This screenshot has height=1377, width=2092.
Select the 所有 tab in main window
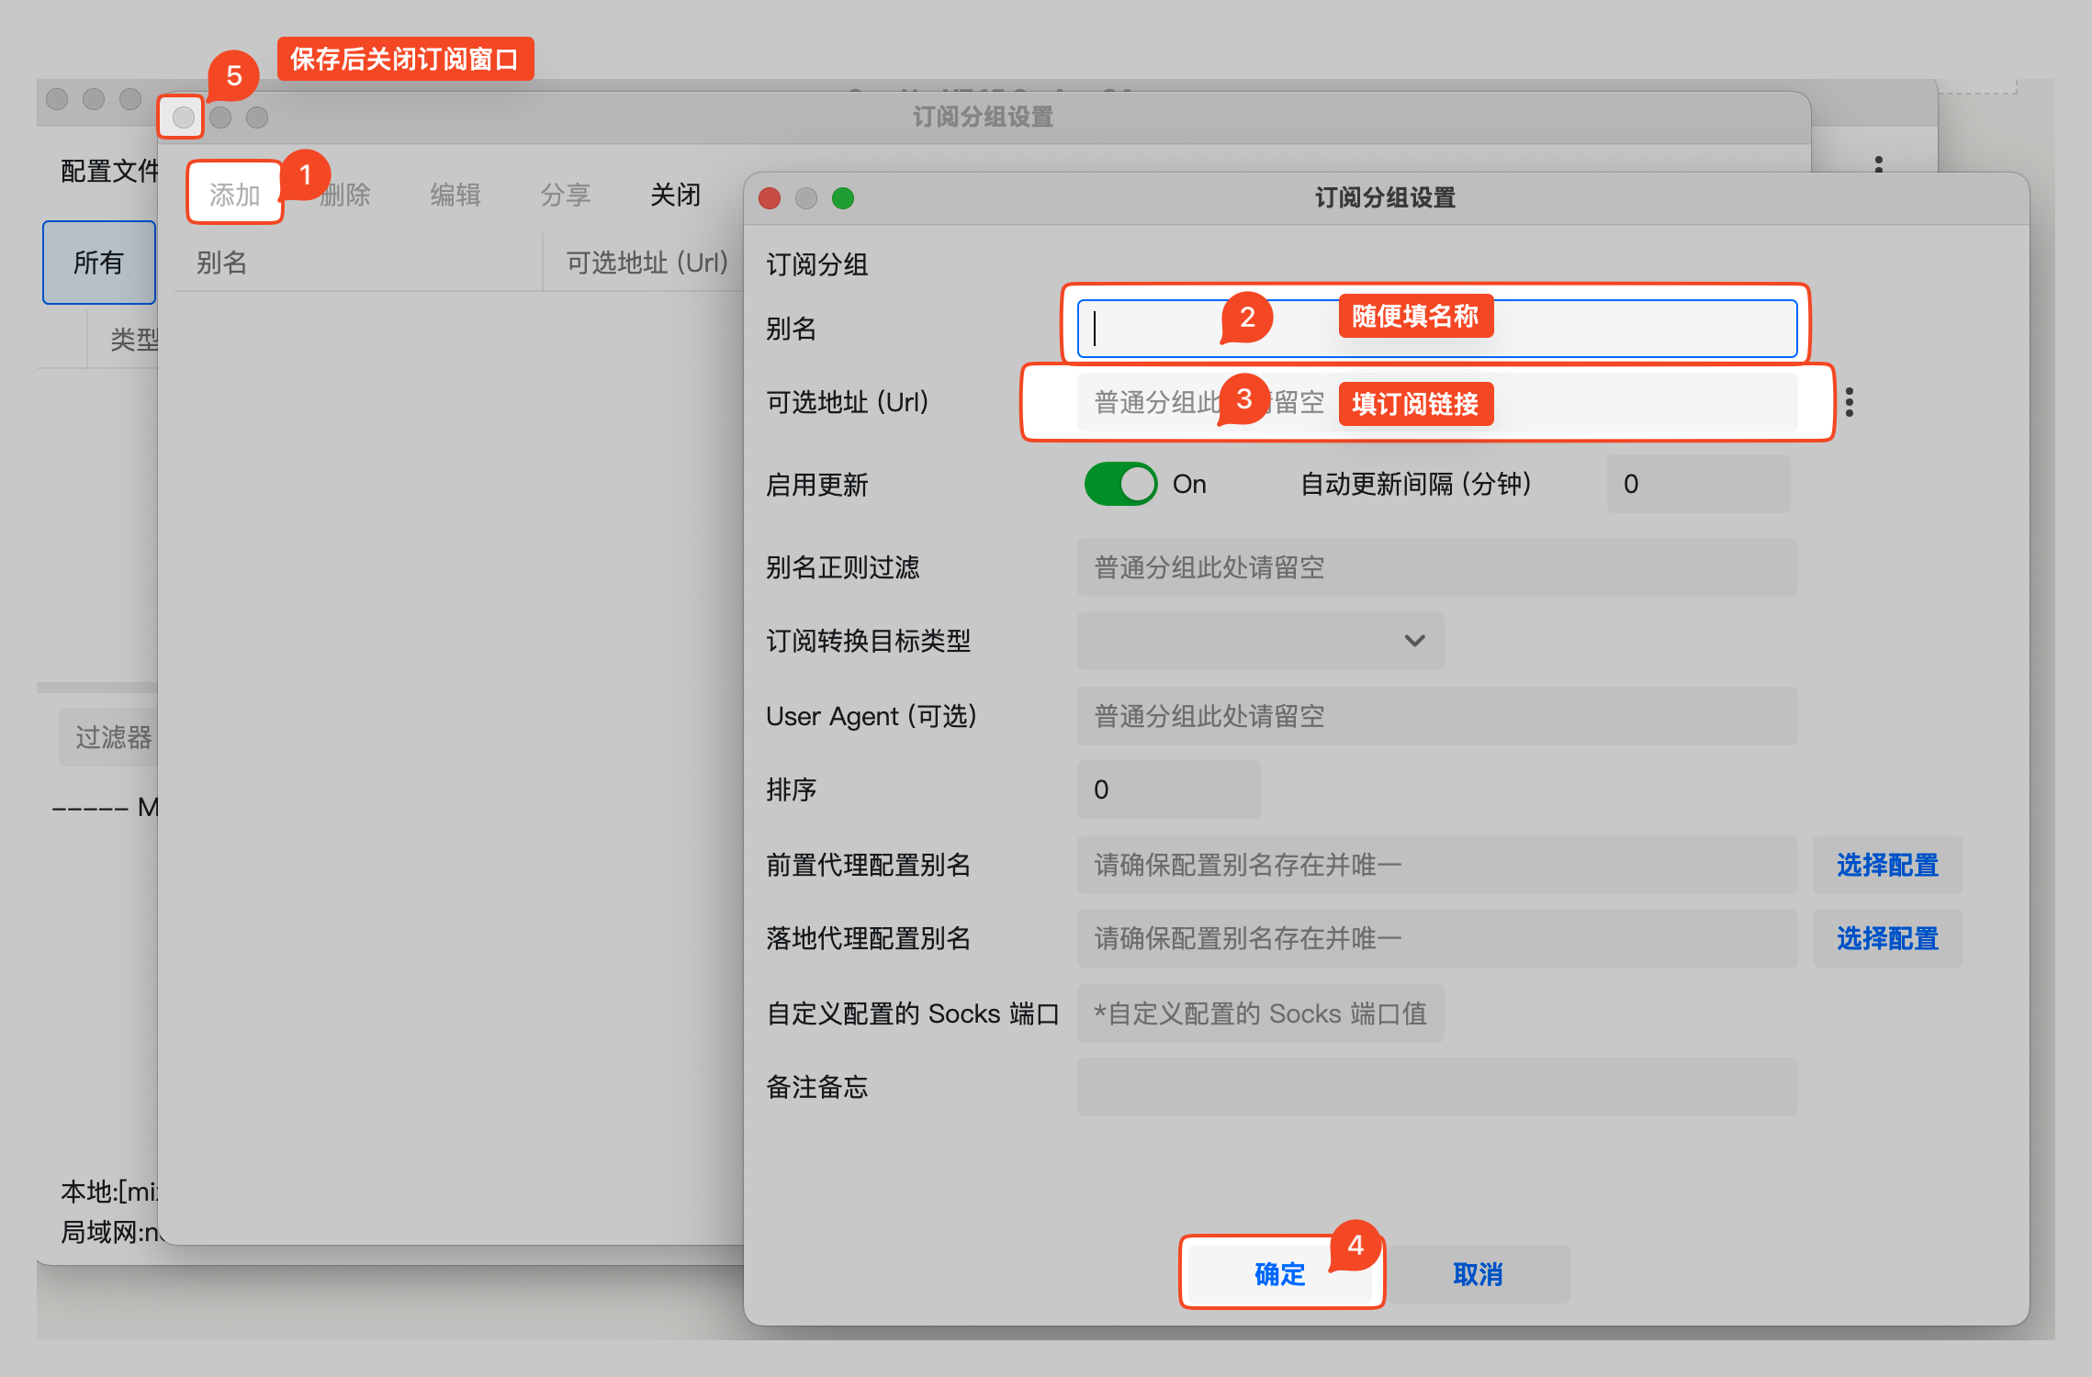(x=98, y=263)
